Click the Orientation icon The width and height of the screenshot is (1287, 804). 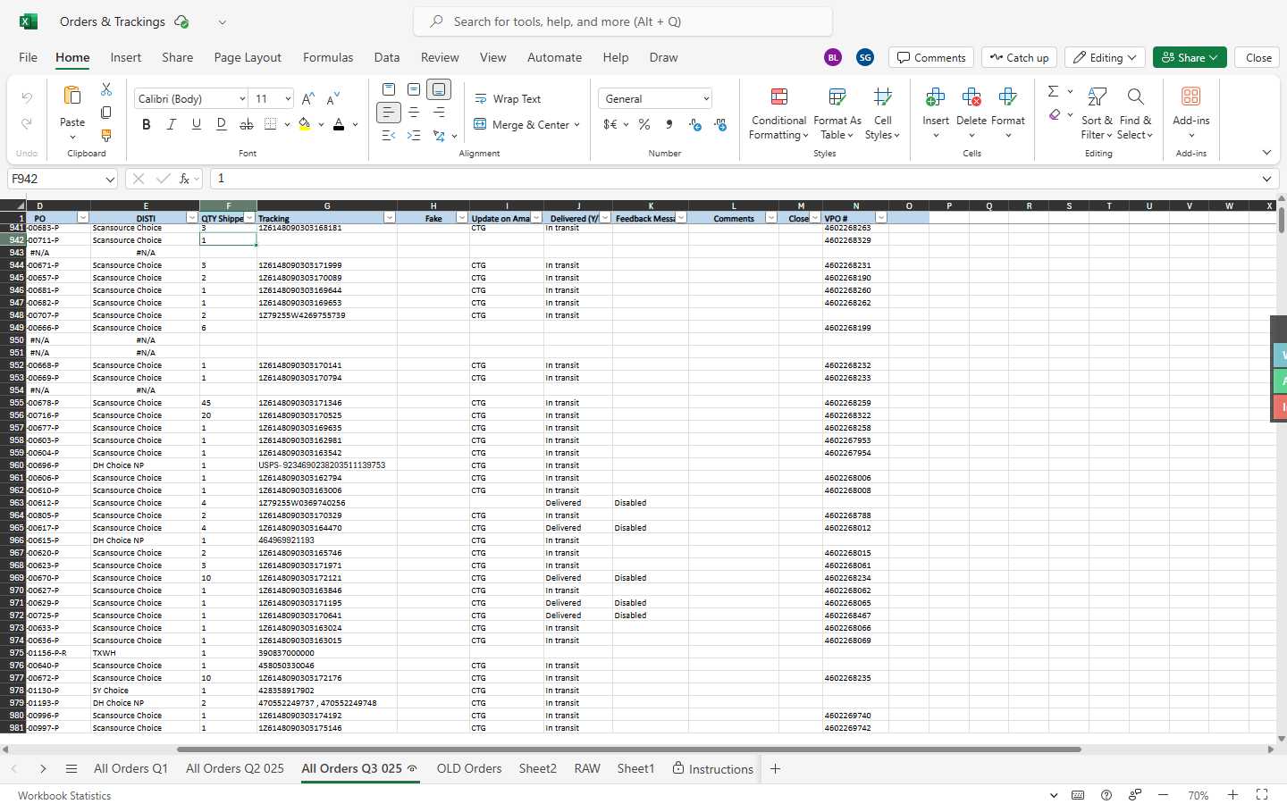439,136
